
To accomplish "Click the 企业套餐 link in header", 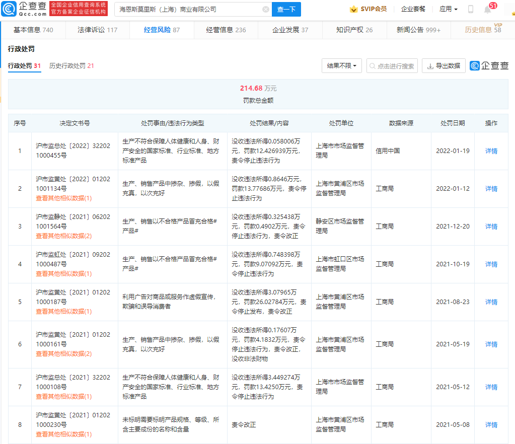I will click(x=413, y=9).
